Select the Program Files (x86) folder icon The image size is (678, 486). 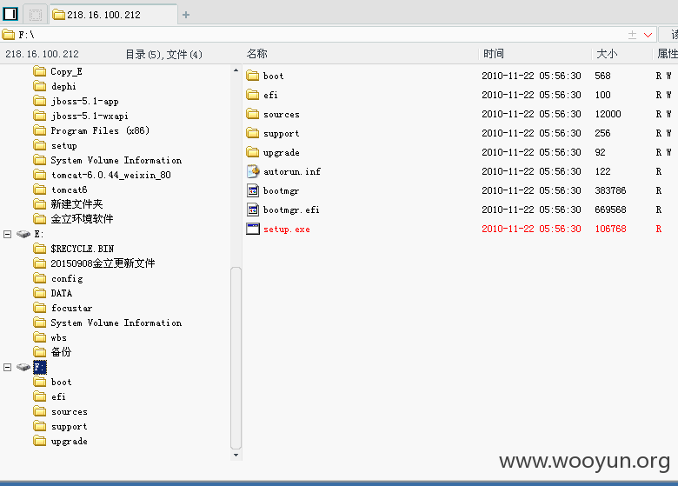[40, 130]
